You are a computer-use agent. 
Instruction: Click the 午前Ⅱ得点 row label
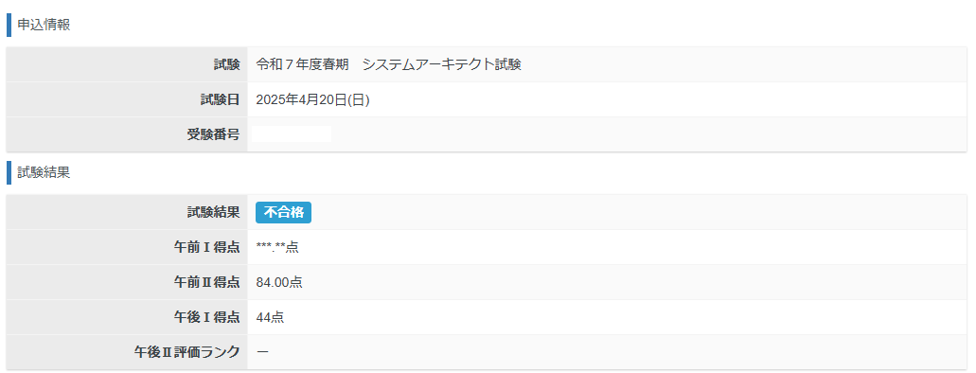(x=206, y=282)
